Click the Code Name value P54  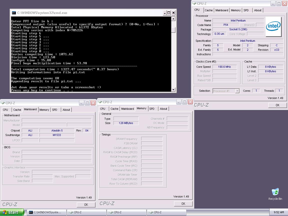226,25
